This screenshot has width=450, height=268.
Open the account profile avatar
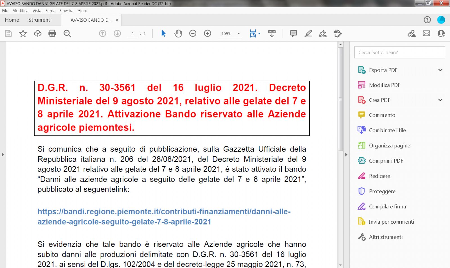(x=441, y=20)
